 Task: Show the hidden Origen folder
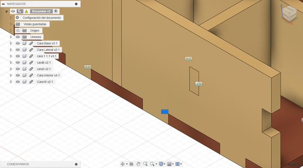(18, 30)
